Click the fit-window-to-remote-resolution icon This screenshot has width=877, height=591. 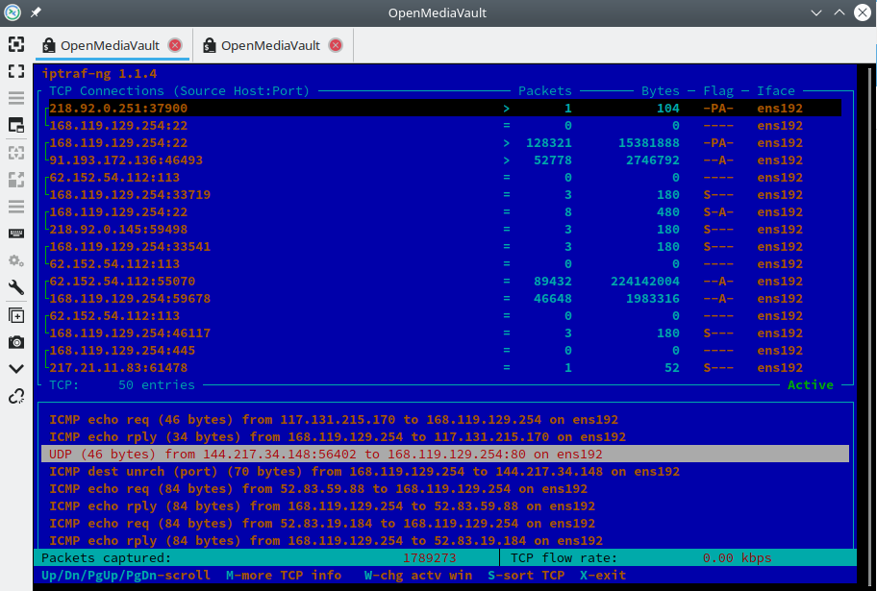16,44
